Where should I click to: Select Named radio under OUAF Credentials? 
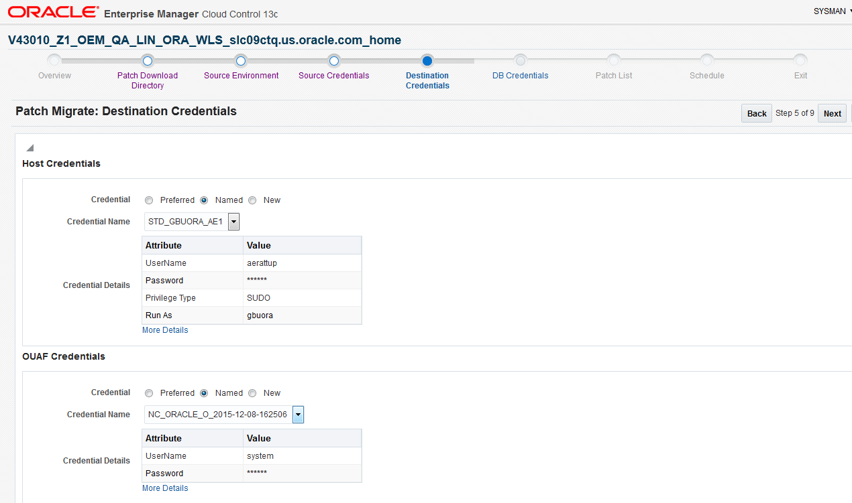coord(204,393)
